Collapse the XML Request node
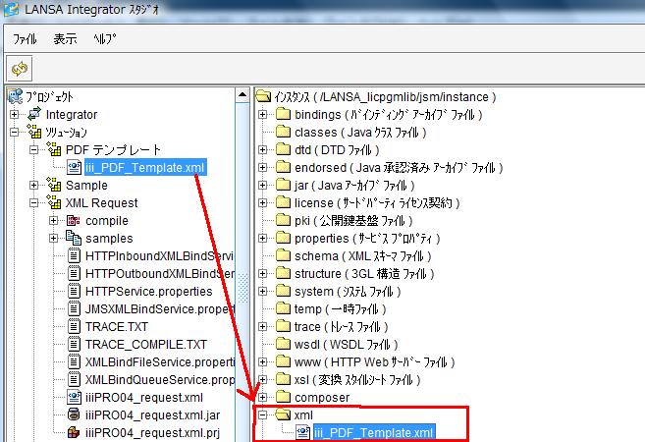This screenshot has width=645, height=442. 34,203
